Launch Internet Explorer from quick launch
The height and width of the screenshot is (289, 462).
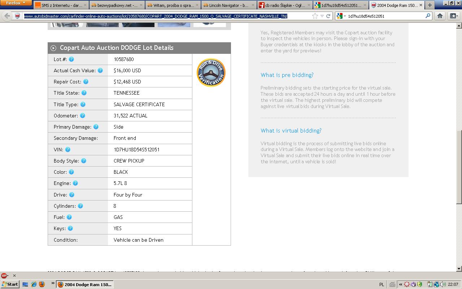(x=34, y=284)
